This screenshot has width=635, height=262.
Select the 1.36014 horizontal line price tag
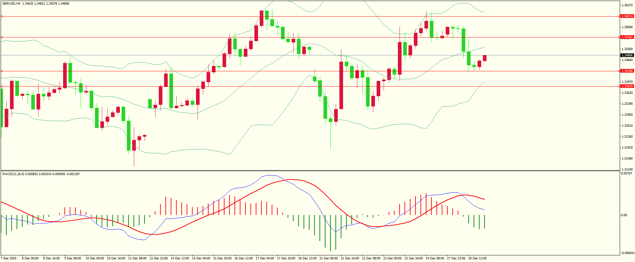[x=627, y=16]
